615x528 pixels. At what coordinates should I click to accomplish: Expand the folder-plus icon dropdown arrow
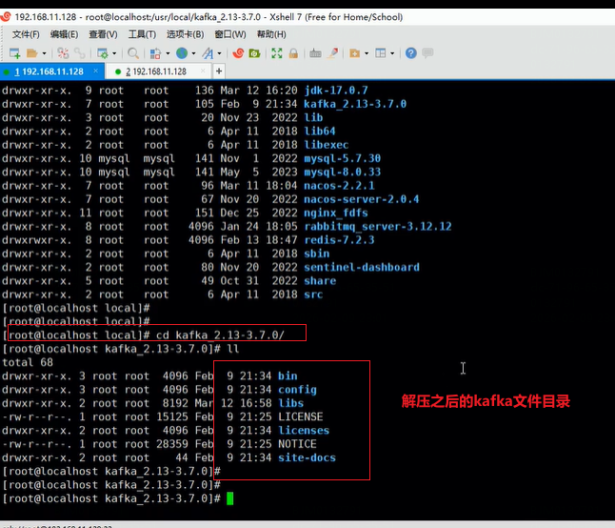pyautogui.click(x=367, y=53)
